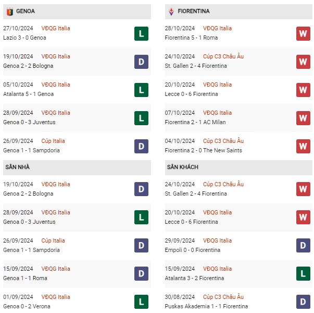Viewport: 314px width, 313px height.
Task: Open Cúp C3 Châu Âu link for The New Saints match
Action: [x=223, y=141]
